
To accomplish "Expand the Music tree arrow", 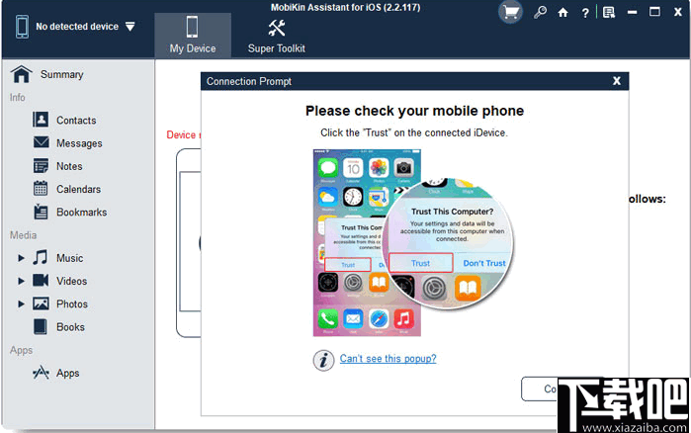I will click(x=21, y=258).
